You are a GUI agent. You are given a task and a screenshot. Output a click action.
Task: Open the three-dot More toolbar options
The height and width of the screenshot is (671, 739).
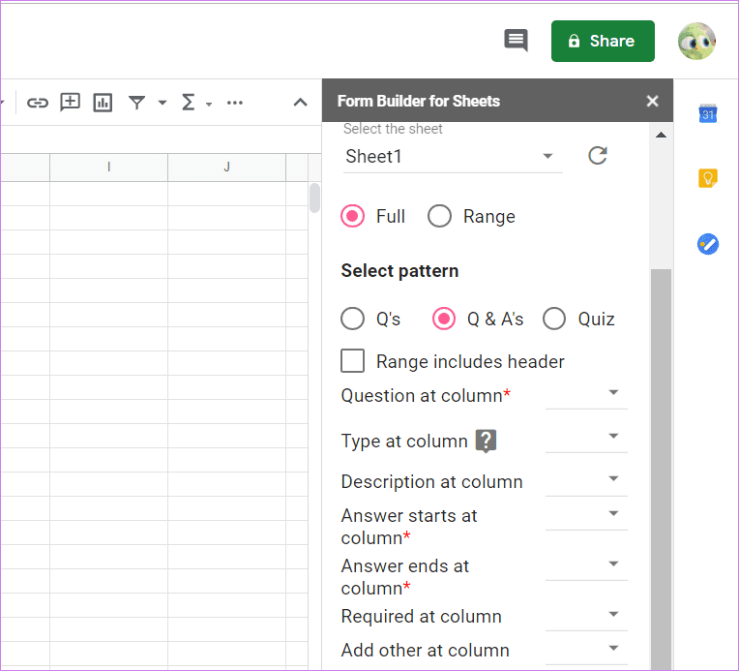(235, 103)
